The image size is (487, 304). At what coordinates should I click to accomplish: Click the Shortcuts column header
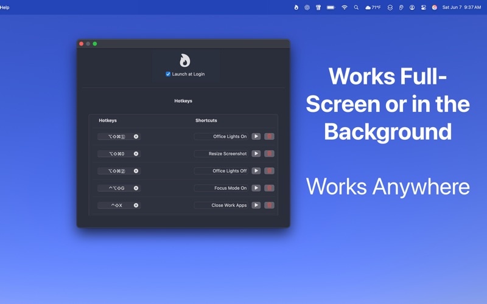pyautogui.click(x=206, y=120)
